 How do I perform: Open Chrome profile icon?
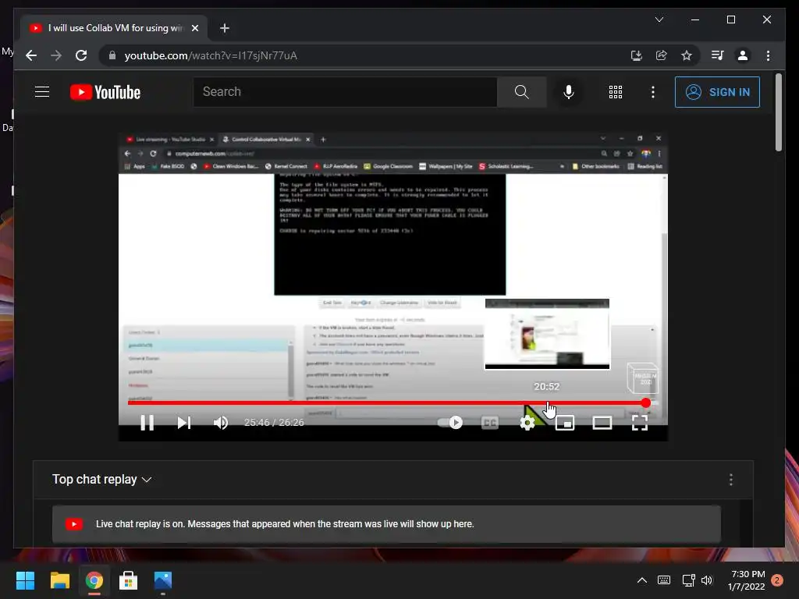[743, 55]
